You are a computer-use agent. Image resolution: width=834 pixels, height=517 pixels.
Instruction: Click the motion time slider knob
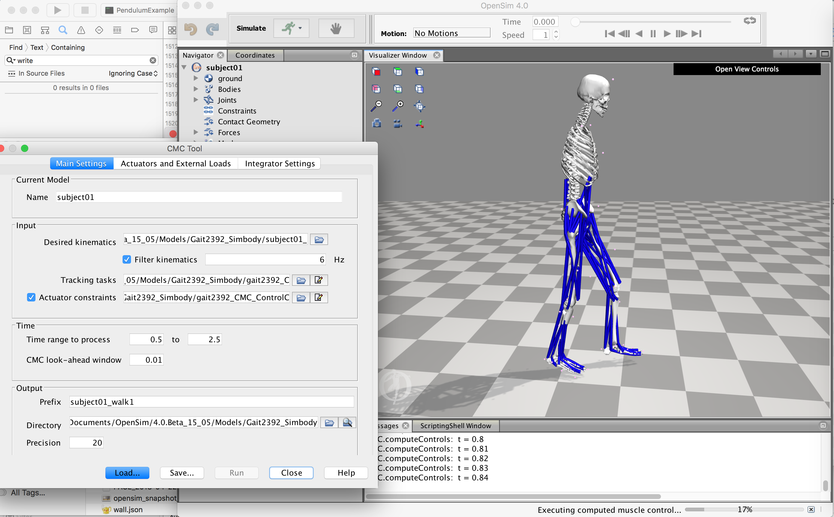(x=575, y=22)
